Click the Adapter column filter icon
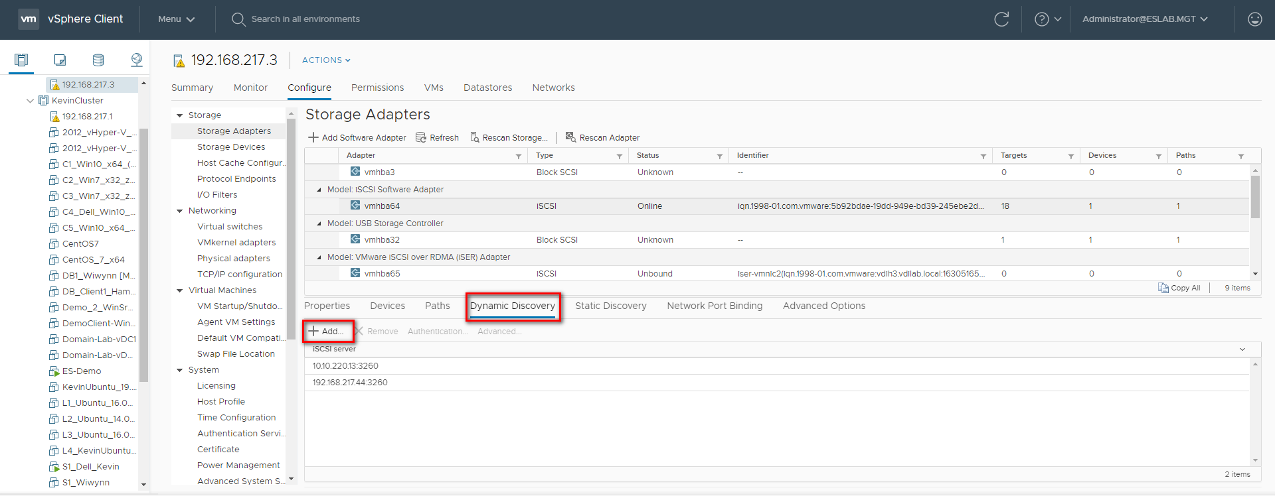The image size is (1275, 498). click(519, 156)
